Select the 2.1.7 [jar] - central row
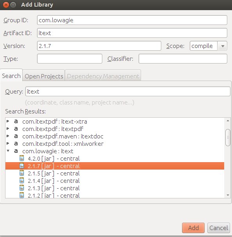Viewport: 232px width, 237px height. (x=115, y=166)
